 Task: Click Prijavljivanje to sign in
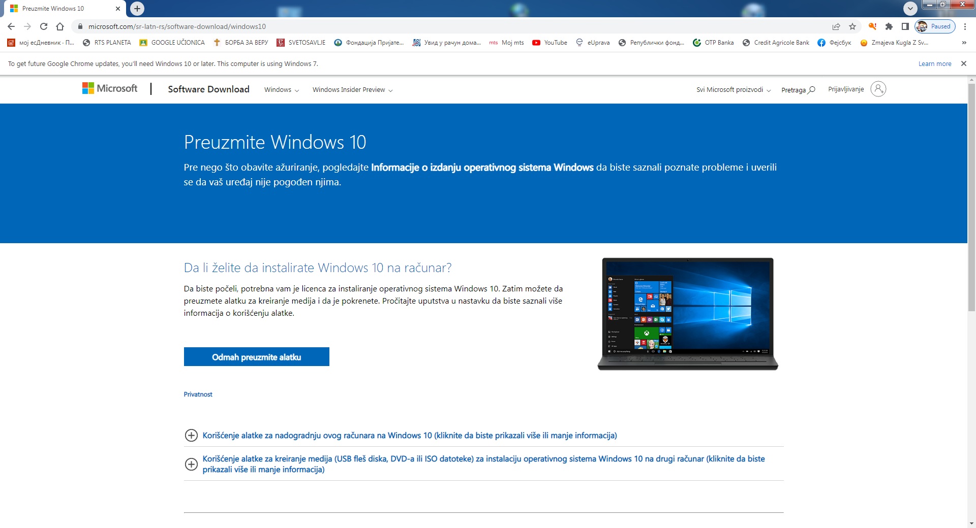(x=846, y=89)
